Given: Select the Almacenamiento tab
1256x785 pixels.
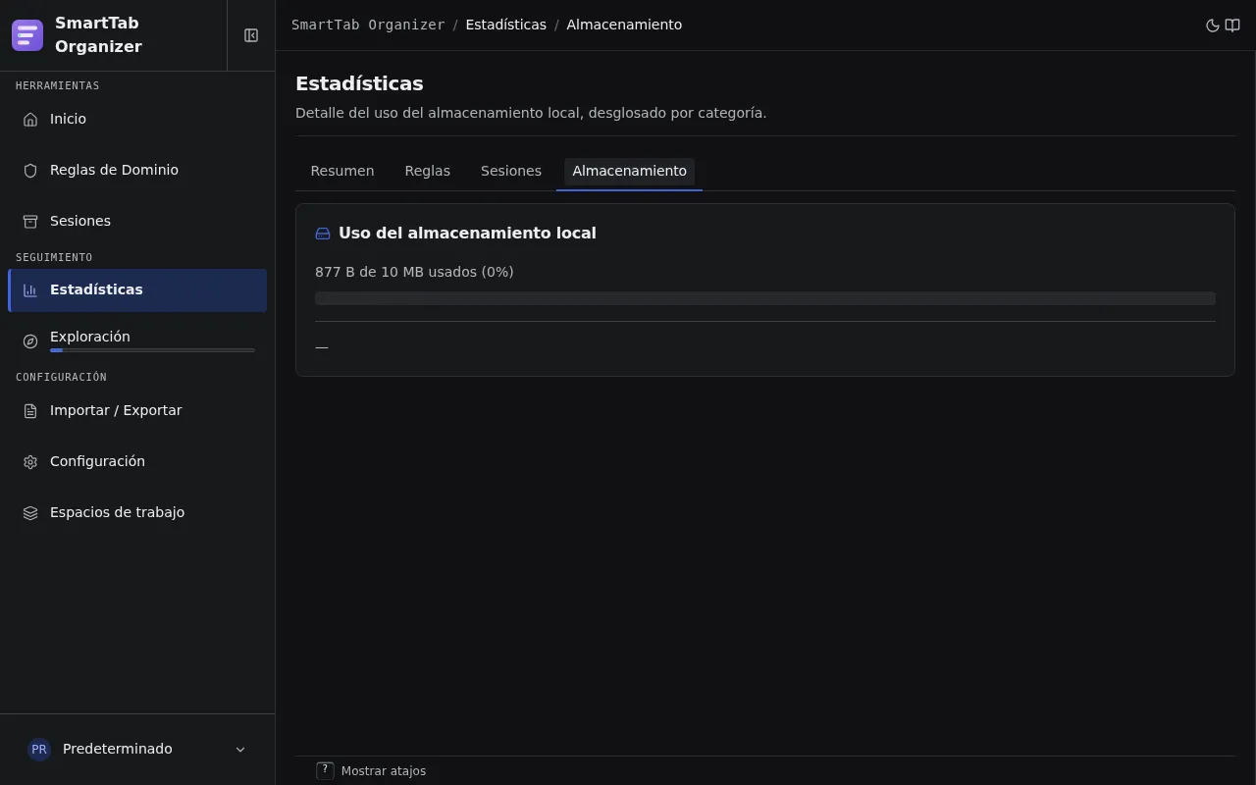Looking at the screenshot, I should tap(630, 171).
